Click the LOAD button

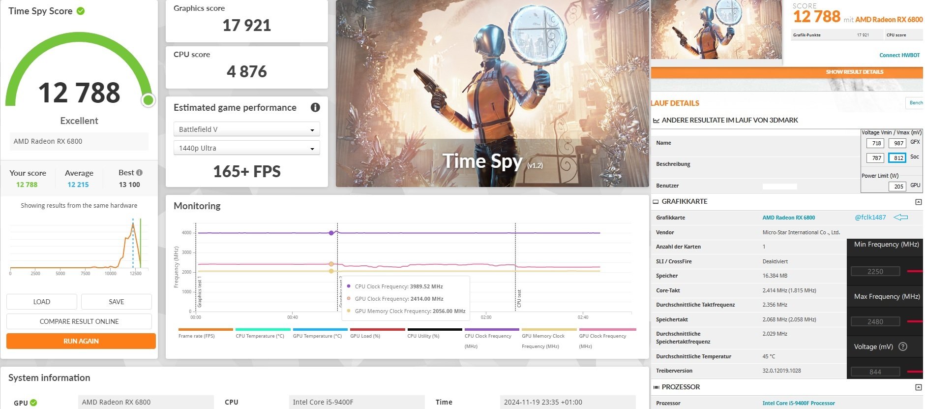pos(42,302)
